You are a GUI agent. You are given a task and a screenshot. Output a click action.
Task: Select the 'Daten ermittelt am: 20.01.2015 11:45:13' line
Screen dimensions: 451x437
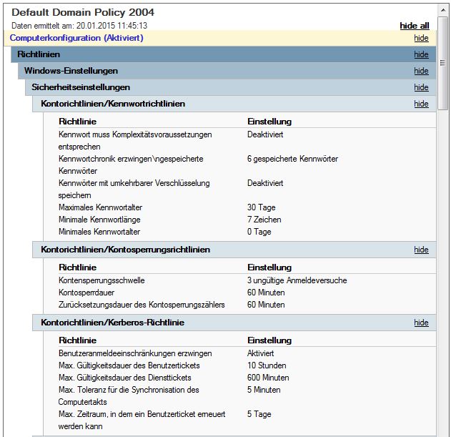pyautogui.click(x=79, y=26)
